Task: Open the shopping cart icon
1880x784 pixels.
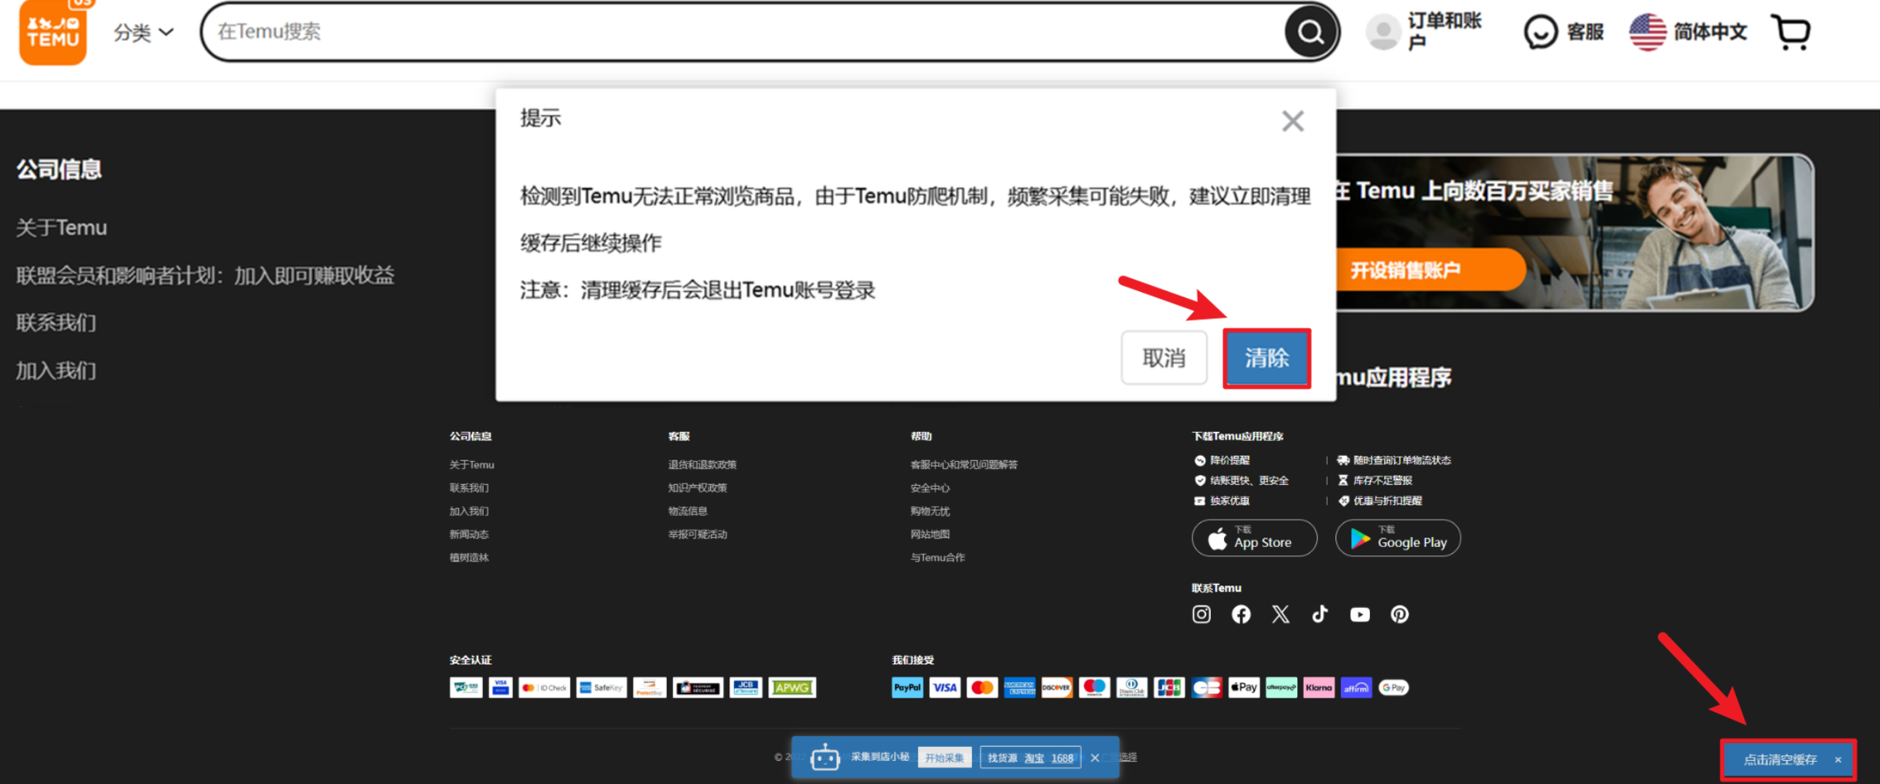Action: [1791, 32]
